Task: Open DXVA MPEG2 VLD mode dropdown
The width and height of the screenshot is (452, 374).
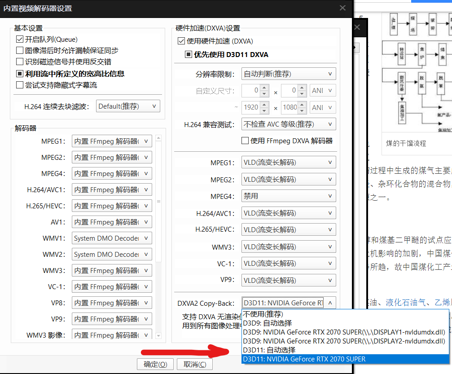Action: click(x=289, y=179)
